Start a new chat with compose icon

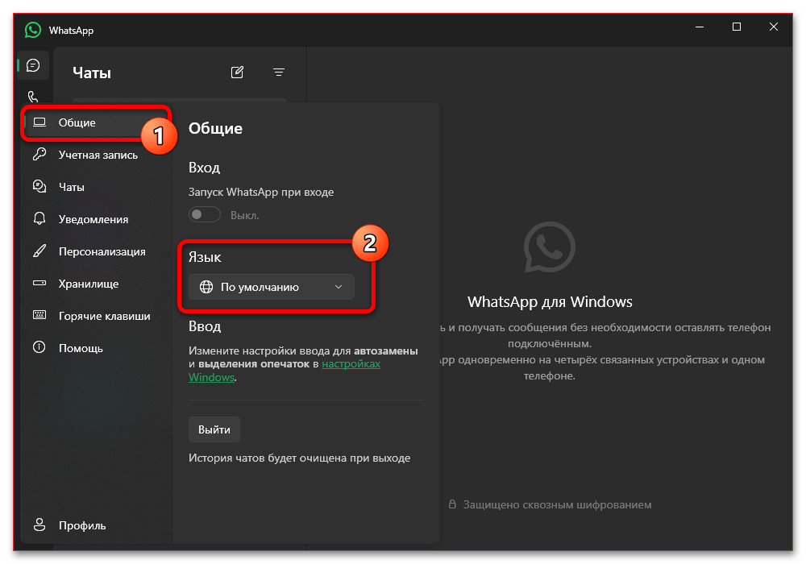pyautogui.click(x=237, y=72)
